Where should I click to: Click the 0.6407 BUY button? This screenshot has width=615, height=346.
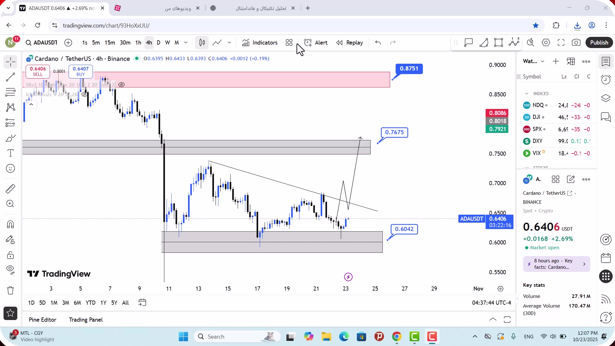pyautogui.click(x=81, y=71)
